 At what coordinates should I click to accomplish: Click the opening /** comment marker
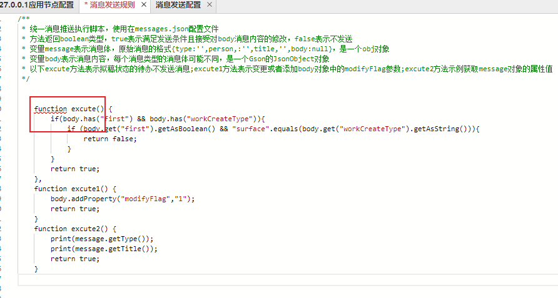24,19
